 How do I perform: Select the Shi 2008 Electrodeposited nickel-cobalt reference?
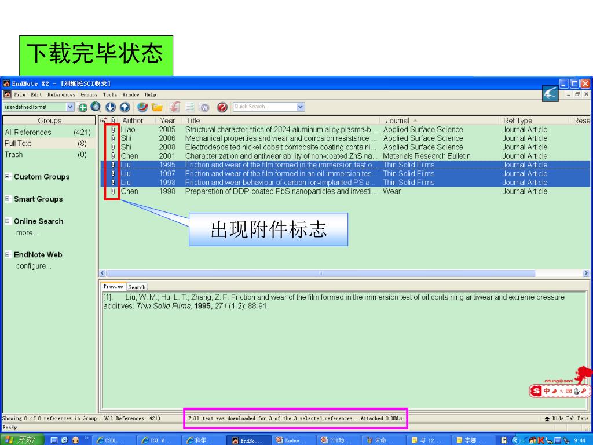point(345,147)
